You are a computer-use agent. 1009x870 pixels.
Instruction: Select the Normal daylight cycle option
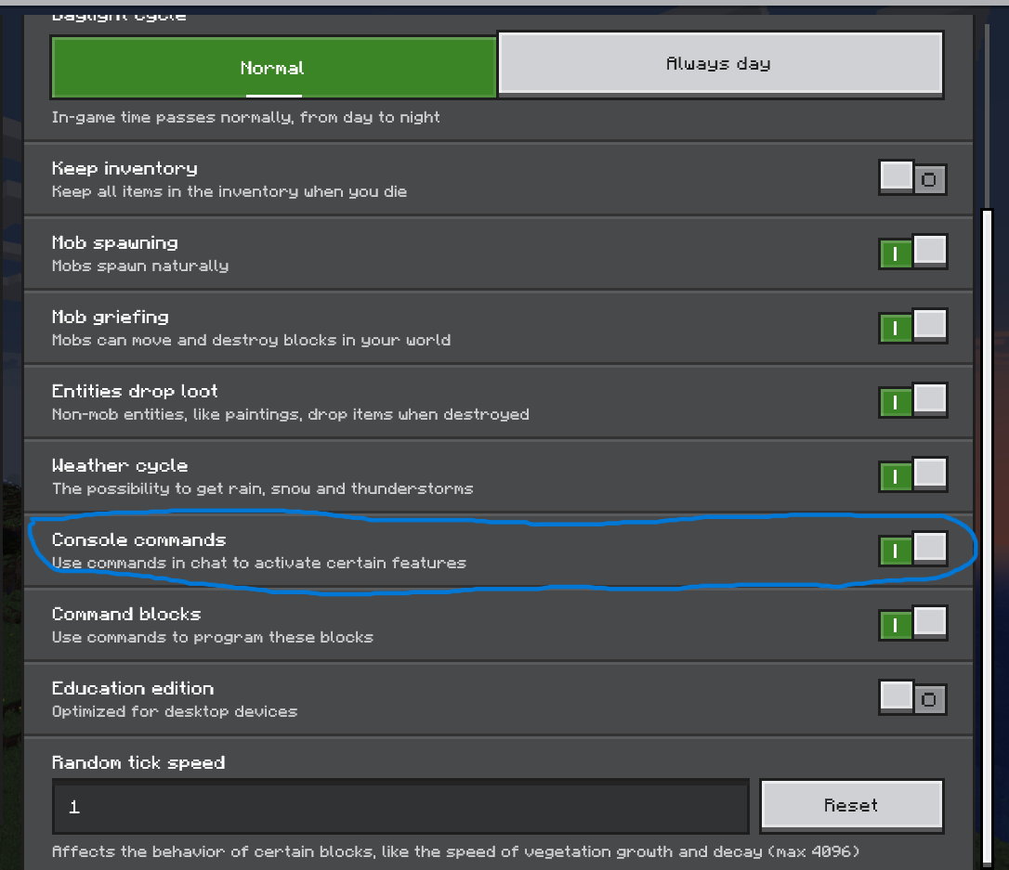273,68
